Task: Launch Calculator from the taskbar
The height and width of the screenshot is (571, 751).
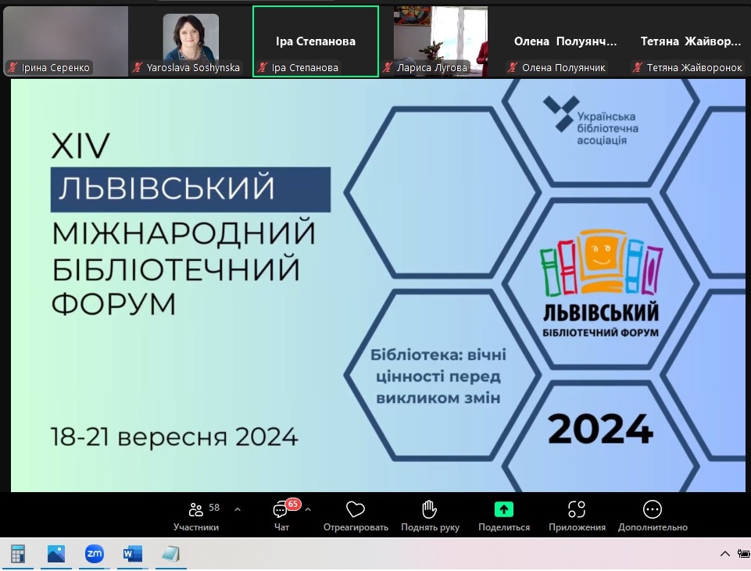Action: click(x=17, y=553)
